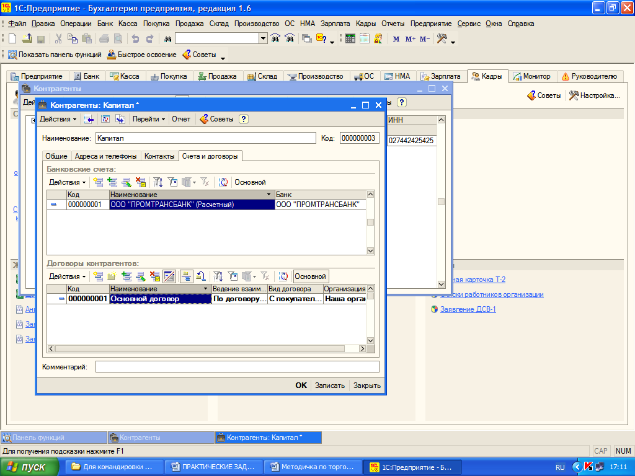Click the M- memory button
635x476 pixels.
point(424,39)
